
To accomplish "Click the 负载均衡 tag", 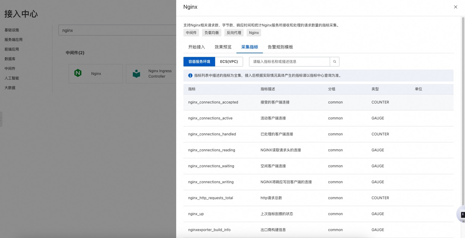I will 211,33.
